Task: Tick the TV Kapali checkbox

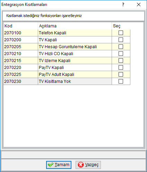Action: (x=121, y=40)
